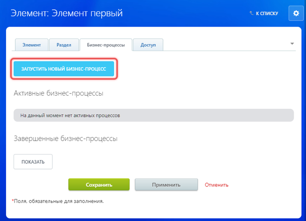Cancel using the red Отменить link
The image size is (306, 221).
216,185
